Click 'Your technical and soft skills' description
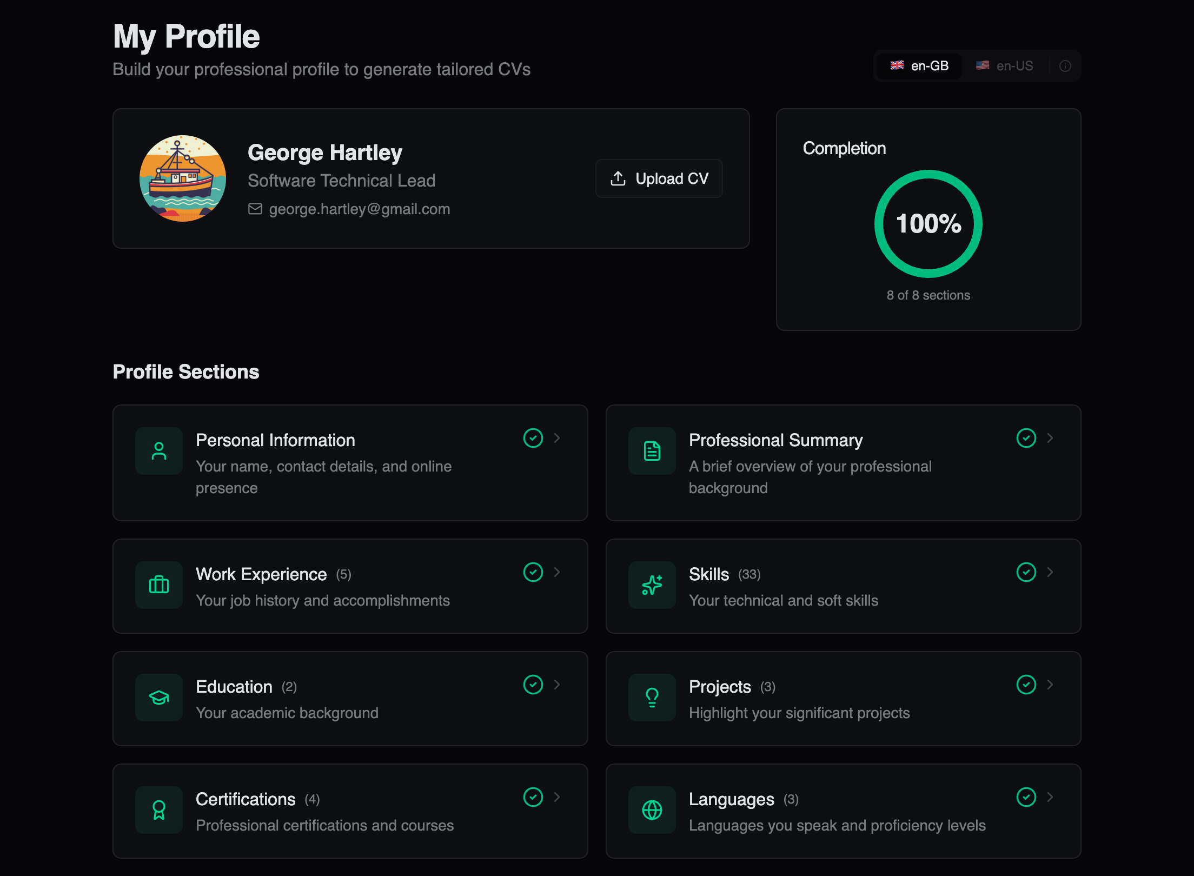The width and height of the screenshot is (1194, 876). (x=784, y=600)
